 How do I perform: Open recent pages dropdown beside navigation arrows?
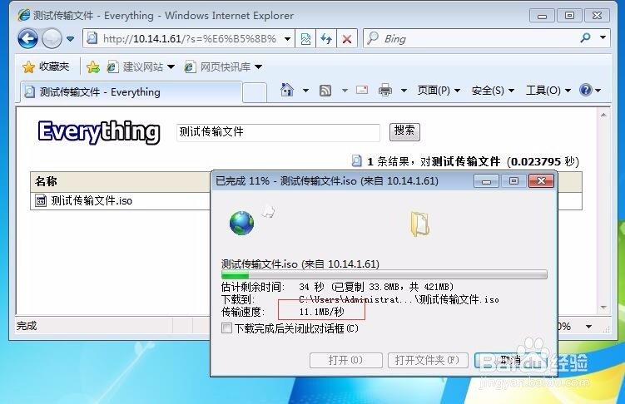click(x=70, y=39)
